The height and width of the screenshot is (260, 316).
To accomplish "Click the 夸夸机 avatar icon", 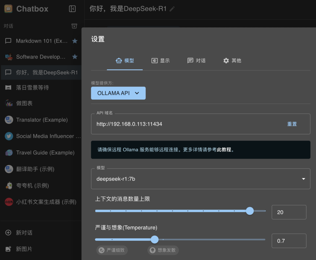I will [9, 186].
